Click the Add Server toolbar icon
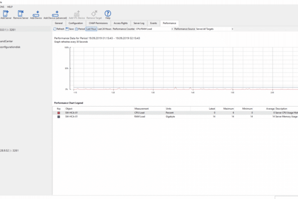This screenshot has height=199, width=298. pyautogui.click(x=6, y=15)
